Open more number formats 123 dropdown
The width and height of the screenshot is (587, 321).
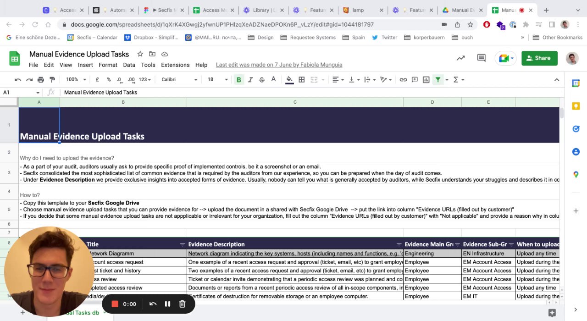point(144,80)
